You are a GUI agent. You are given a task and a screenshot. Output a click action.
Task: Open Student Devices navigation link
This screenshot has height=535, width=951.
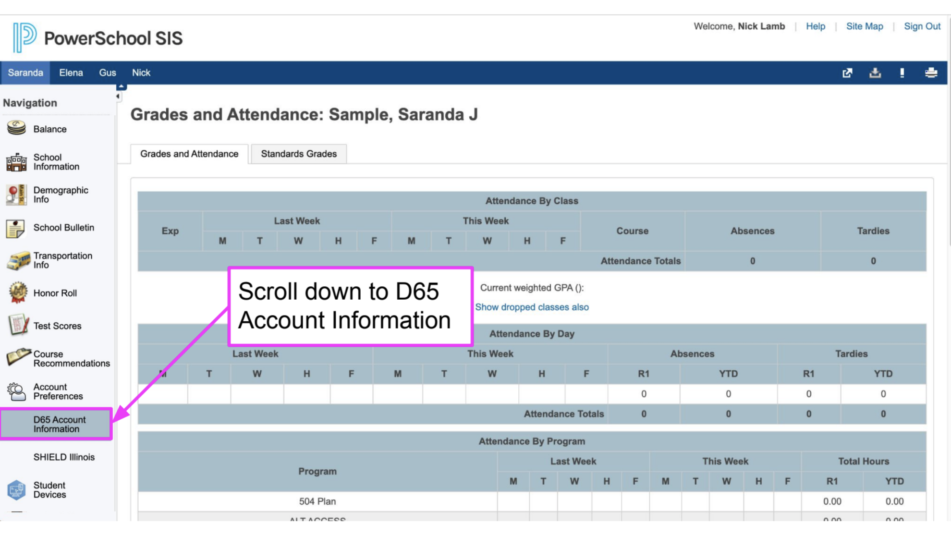tap(49, 490)
